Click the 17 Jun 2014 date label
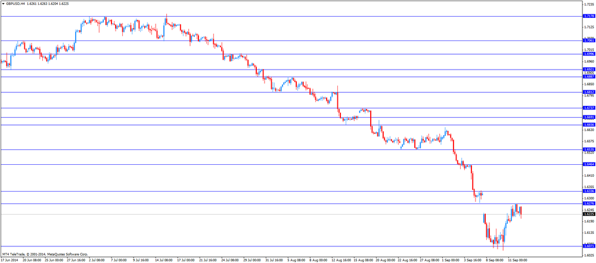596x263 pixels. (x=9, y=261)
